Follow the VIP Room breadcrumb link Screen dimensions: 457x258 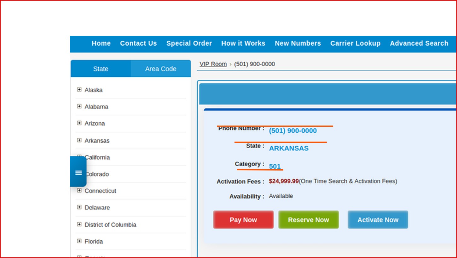[x=213, y=64]
